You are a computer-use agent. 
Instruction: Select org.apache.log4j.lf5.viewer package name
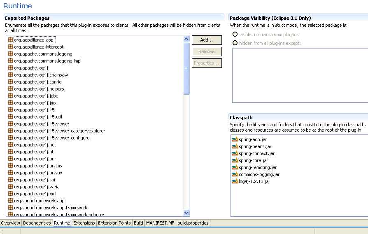42,124
